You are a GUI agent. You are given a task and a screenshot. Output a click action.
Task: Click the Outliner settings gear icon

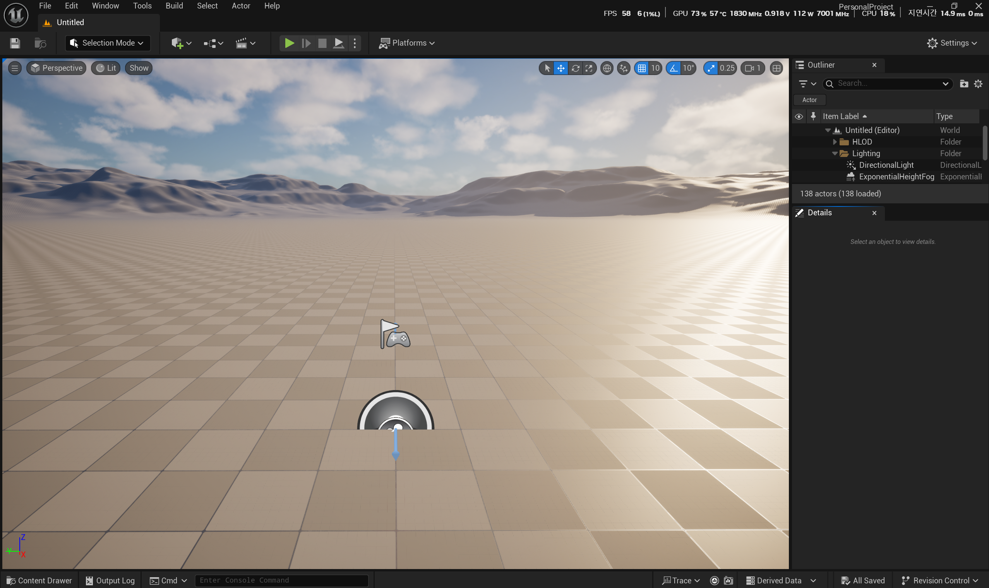(x=978, y=84)
